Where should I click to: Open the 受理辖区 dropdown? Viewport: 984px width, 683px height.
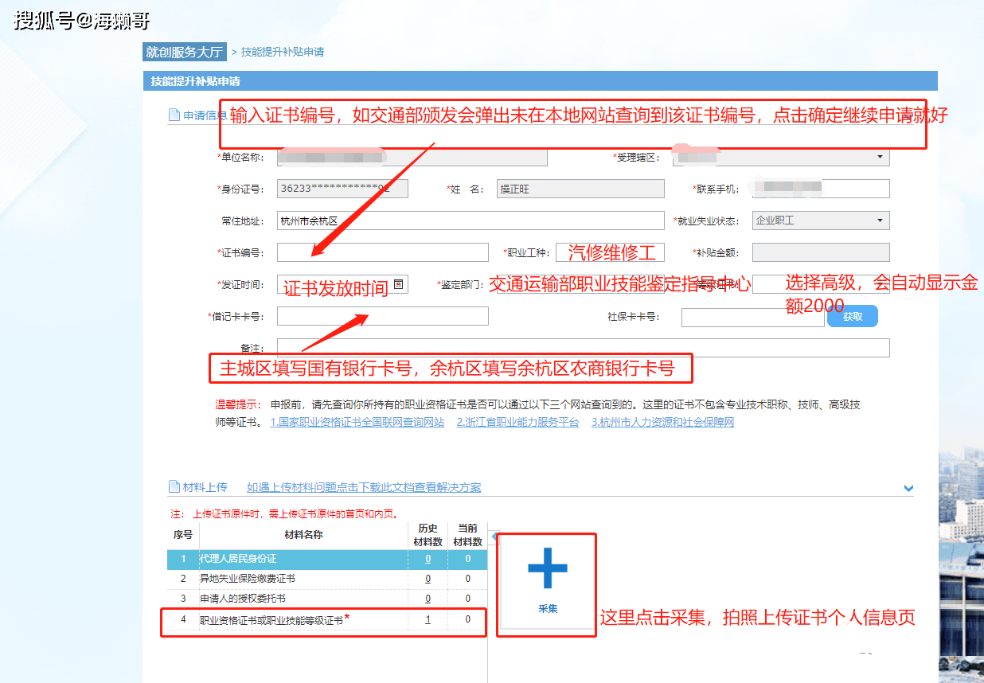pos(781,157)
